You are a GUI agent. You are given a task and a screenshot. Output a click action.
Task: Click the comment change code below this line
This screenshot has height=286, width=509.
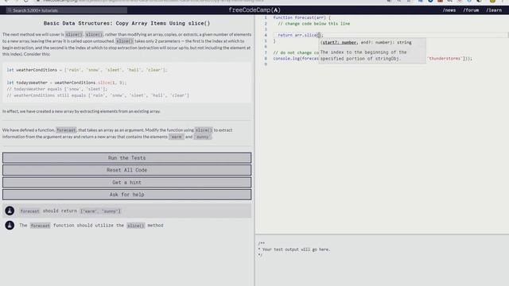click(314, 24)
